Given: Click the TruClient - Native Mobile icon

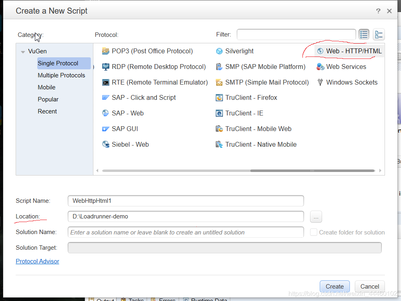Looking at the screenshot, I should pyautogui.click(x=219, y=144).
